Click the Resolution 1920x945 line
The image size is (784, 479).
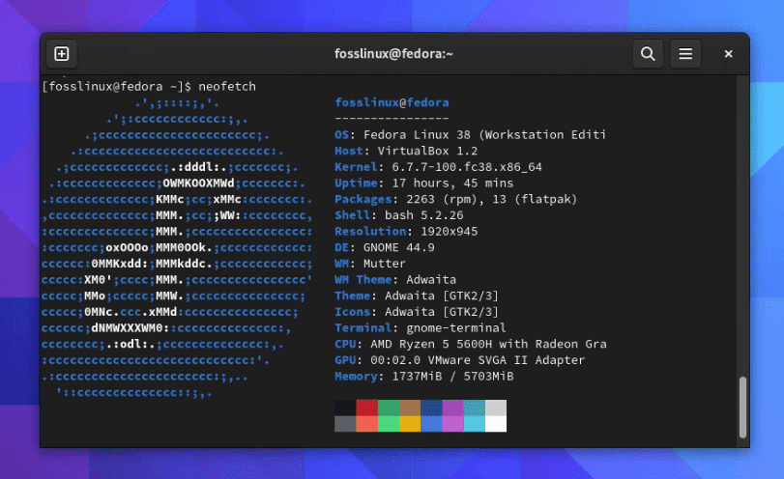coord(406,231)
